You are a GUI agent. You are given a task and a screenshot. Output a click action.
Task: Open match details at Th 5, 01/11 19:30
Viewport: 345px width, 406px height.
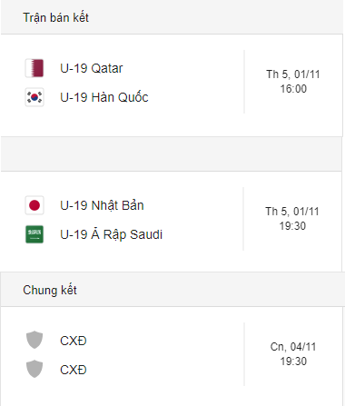click(x=292, y=219)
